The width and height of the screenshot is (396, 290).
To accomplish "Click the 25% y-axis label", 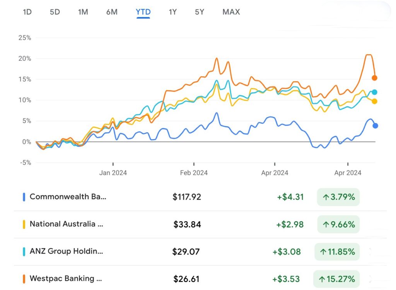I will (x=25, y=38).
